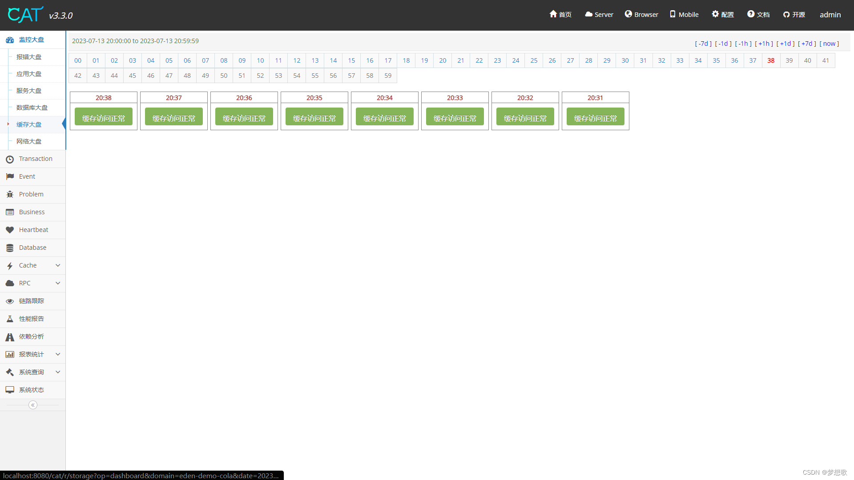
Task: Go back seven days with -7d
Action: [703, 44]
